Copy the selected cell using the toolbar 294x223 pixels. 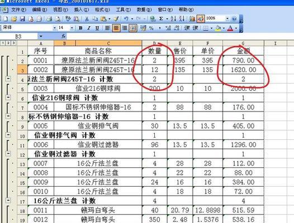pos(95,19)
